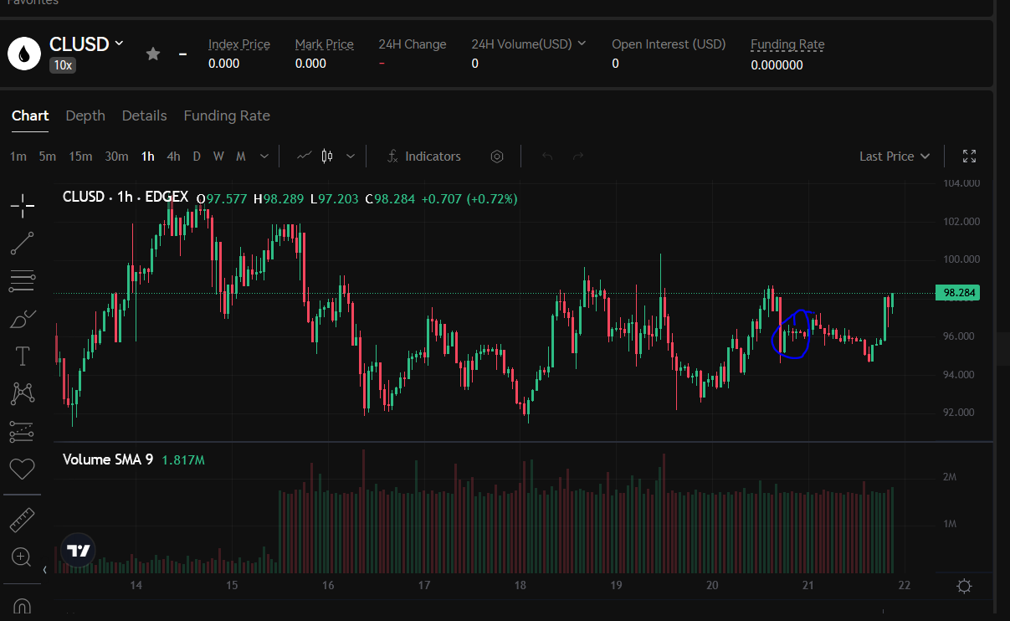Screen dimensions: 1010x621
Task: Click the 24H Change label
Action: coord(413,44)
